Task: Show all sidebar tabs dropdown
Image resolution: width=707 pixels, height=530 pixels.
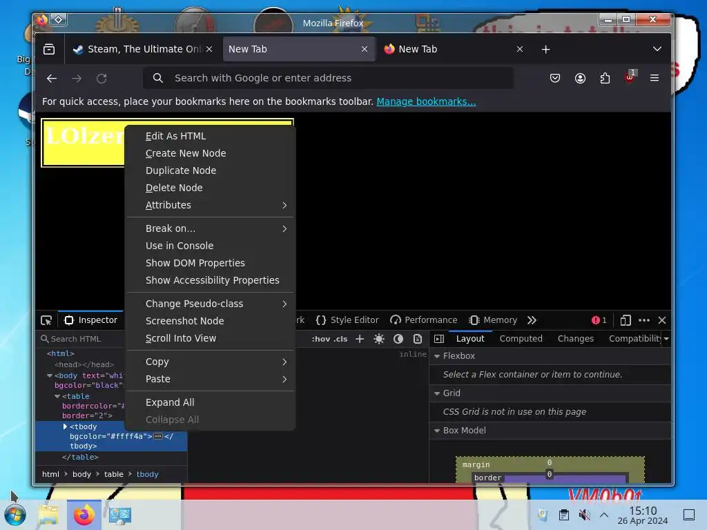Action: point(666,339)
